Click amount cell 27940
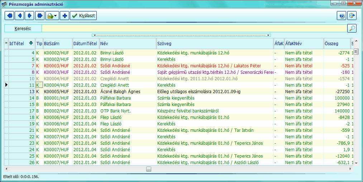This screenshot has height=182, width=363. click(337, 104)
